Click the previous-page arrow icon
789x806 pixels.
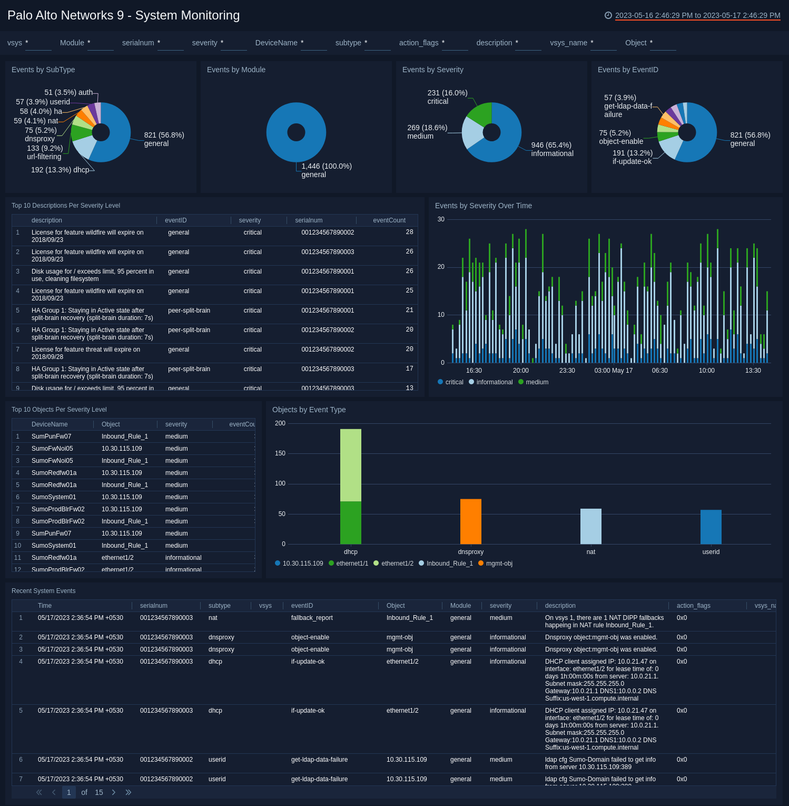53,792
